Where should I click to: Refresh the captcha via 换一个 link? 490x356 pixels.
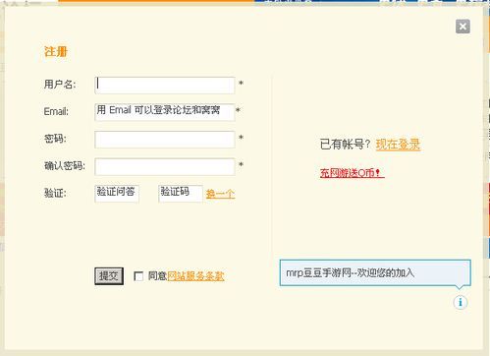[220, 194]
